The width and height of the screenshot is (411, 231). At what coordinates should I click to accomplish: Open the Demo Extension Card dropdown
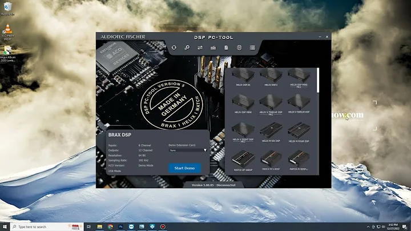tap(188, 150)
